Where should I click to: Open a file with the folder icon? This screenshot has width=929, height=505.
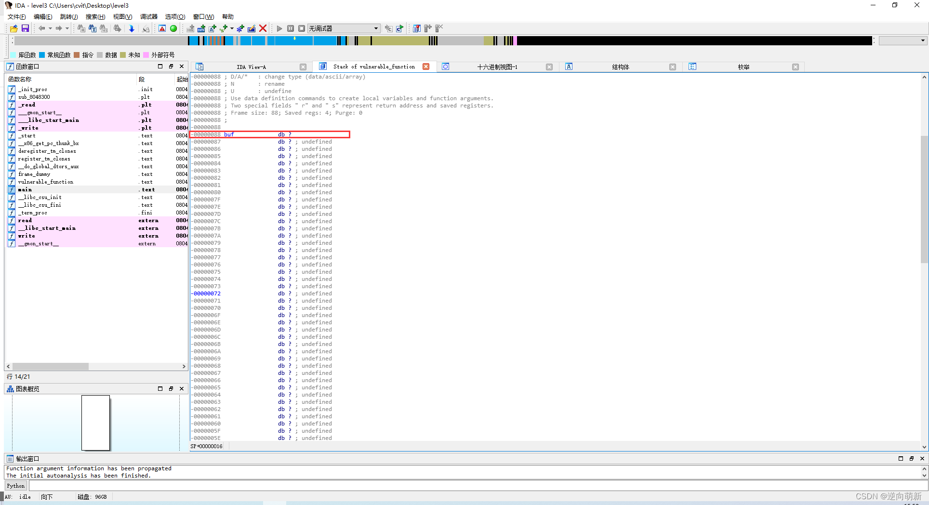click(13, 28)
